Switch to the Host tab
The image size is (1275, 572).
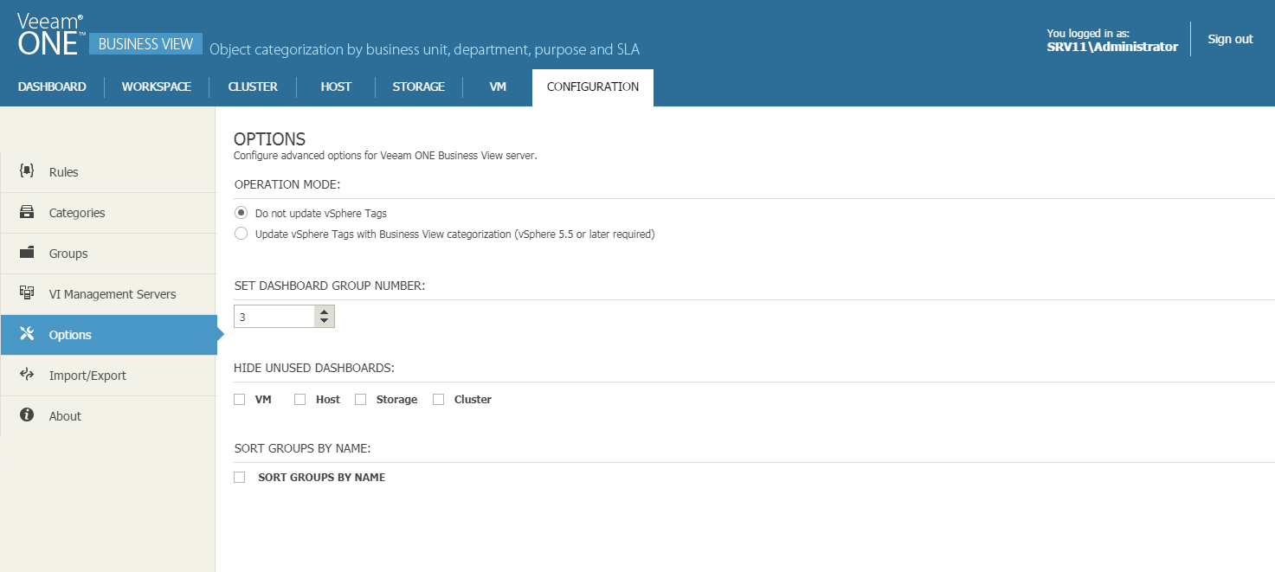[x=336, y=87]
